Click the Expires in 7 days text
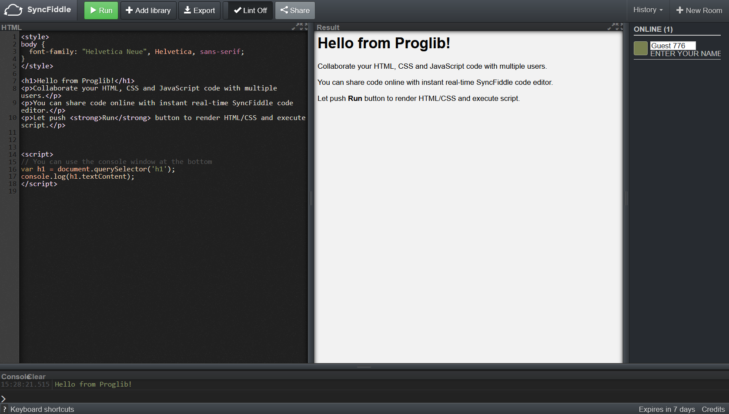 [x=666, y=409]
